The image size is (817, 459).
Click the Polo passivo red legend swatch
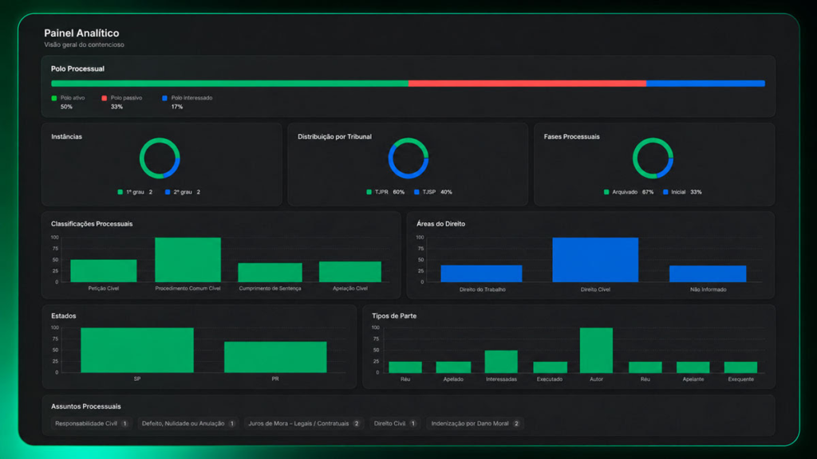[x=105, y=98]
